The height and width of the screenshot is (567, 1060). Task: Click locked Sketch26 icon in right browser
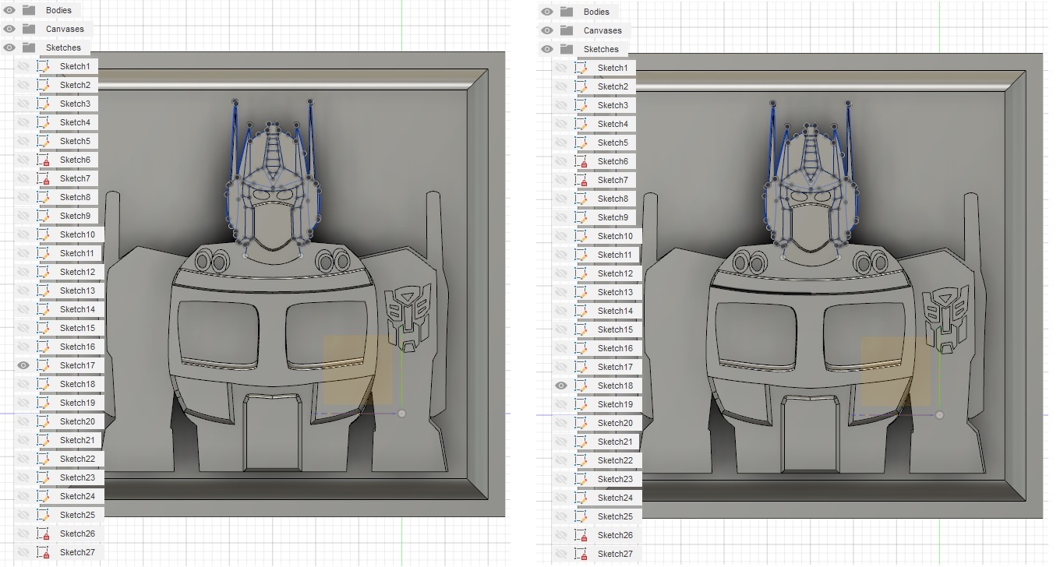[581, 535]
